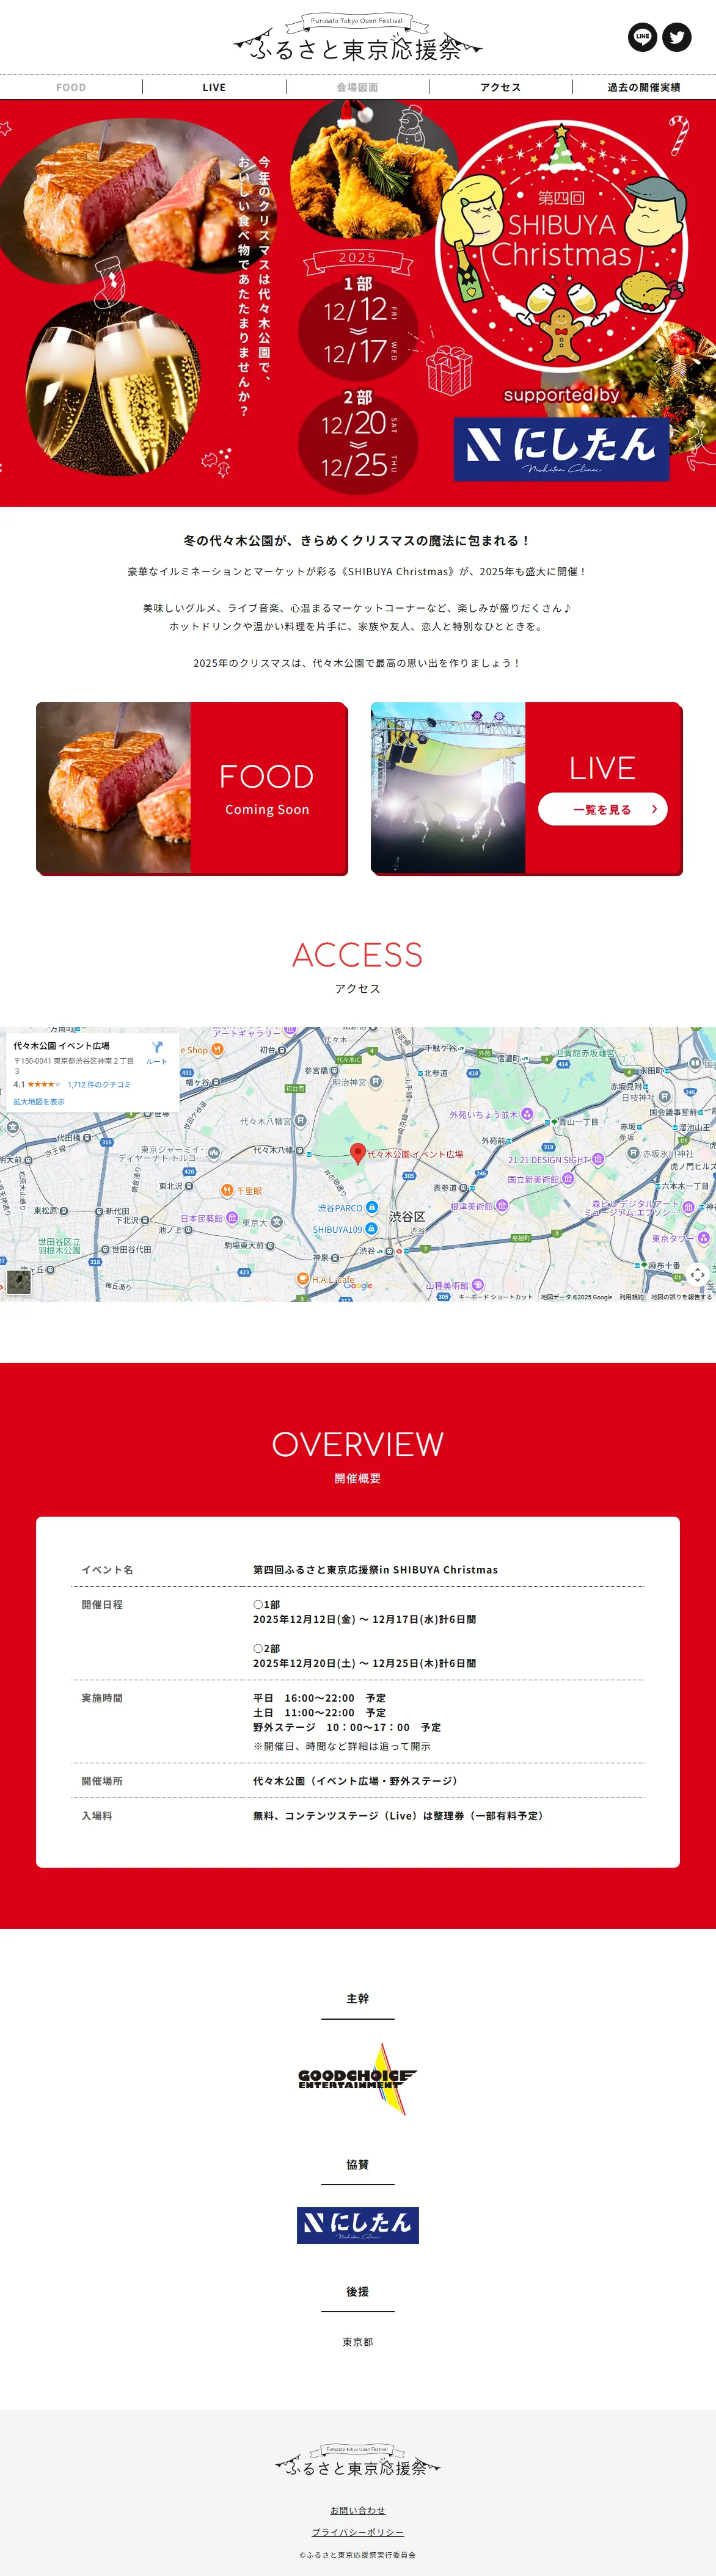Click the 実施時間 row label

pos(102,1698)
